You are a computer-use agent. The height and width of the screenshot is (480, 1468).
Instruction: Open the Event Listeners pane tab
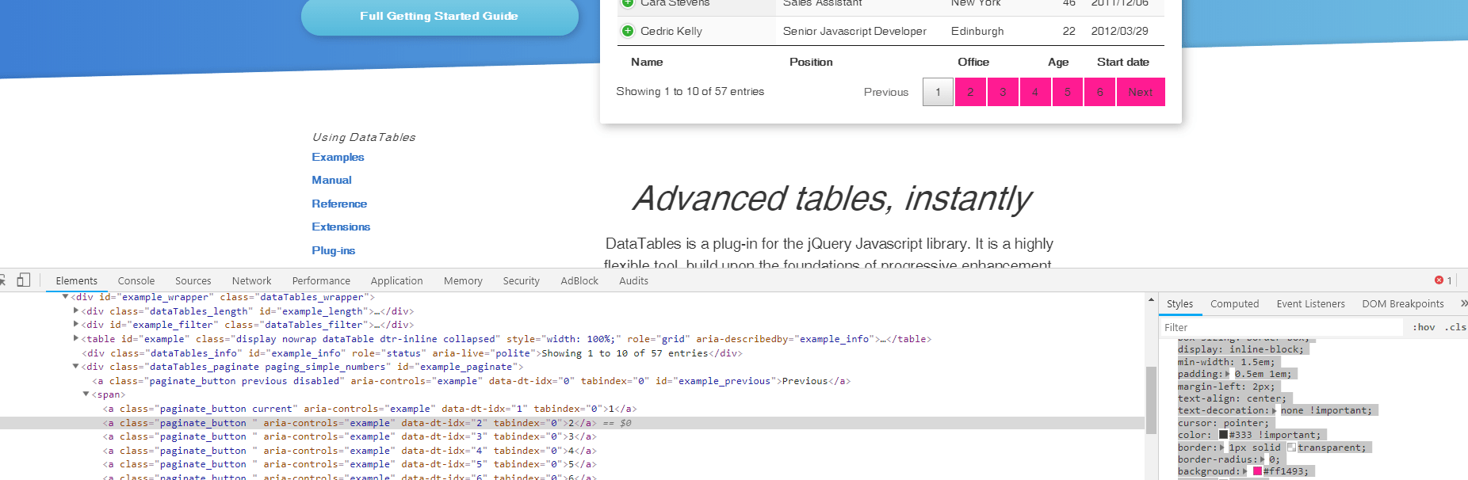click(1310, 303)
